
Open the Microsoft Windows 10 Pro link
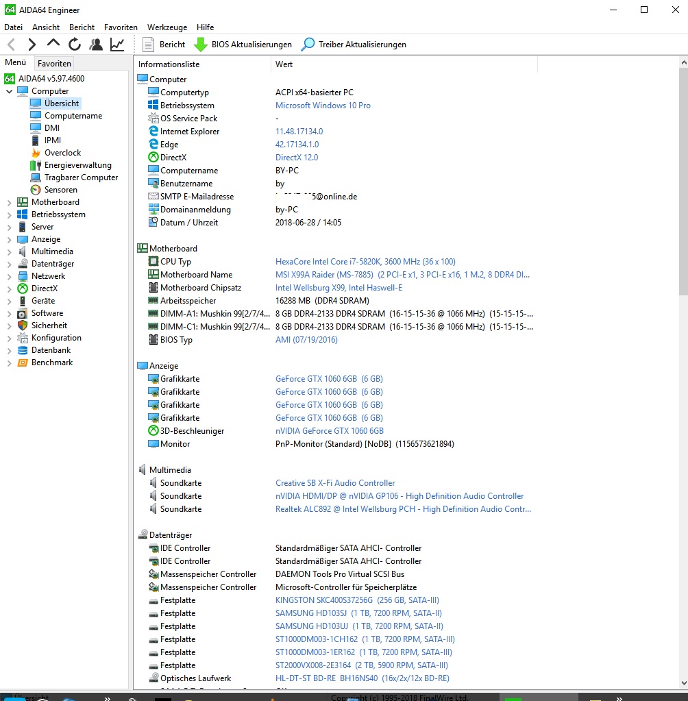tap(323, 105)
